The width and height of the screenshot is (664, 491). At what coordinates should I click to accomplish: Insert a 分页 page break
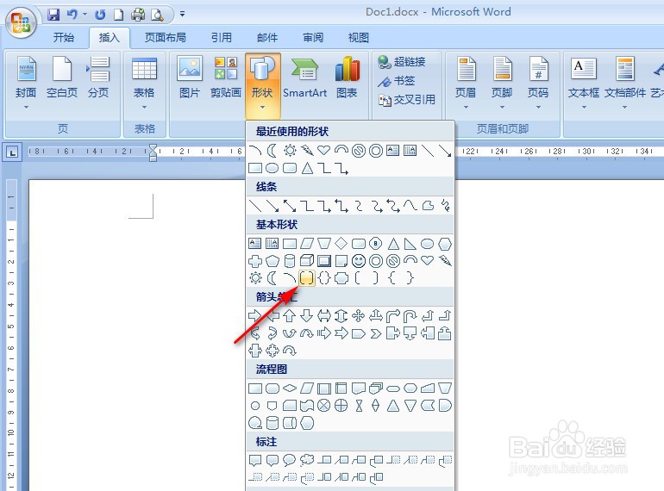tap(98, 78)
